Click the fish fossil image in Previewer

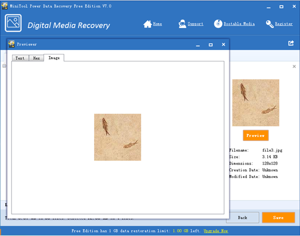[x=117, y=137]
